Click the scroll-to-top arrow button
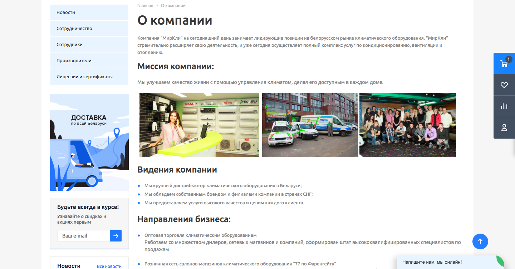Viewport: 515px width, 269px height. 480,241
